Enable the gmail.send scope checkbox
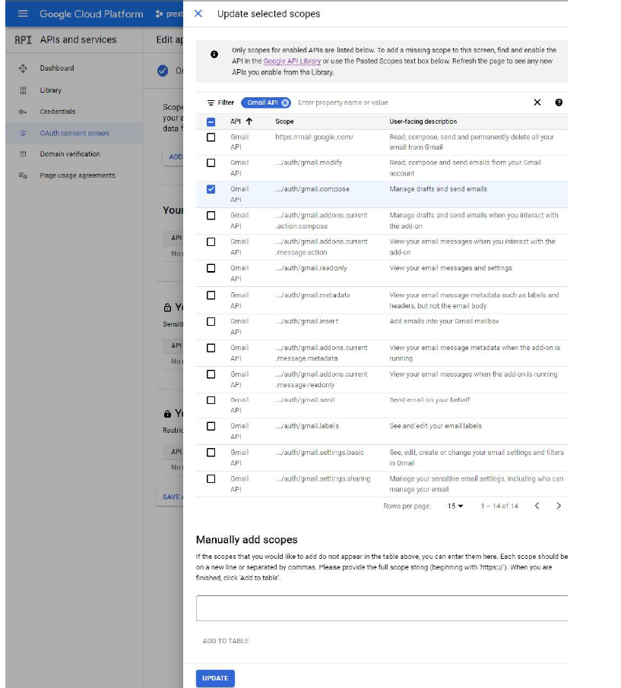621x688 pixels. point(211,400)
